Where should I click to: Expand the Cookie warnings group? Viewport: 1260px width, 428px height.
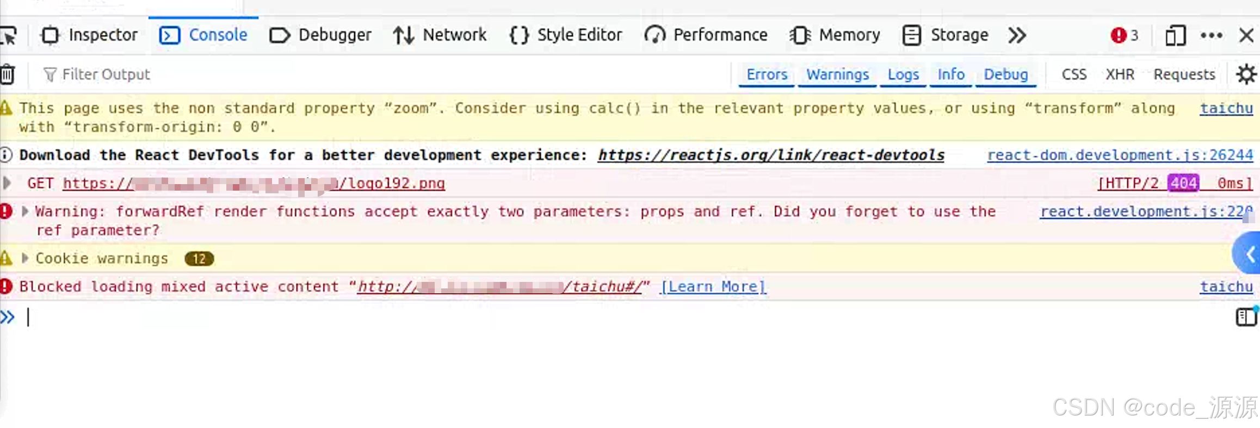26,259
